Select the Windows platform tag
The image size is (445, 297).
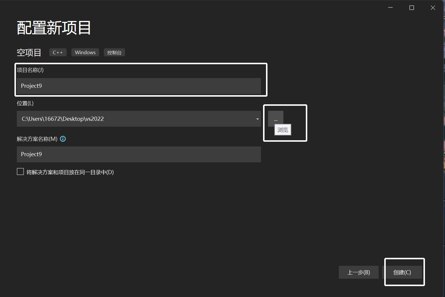tap(85, 52)
